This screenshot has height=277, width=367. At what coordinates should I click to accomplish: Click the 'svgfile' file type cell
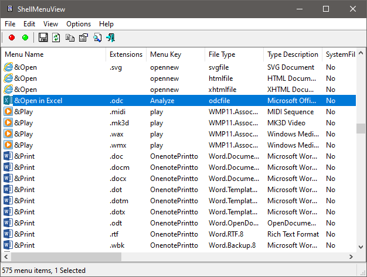click(219, 67)
